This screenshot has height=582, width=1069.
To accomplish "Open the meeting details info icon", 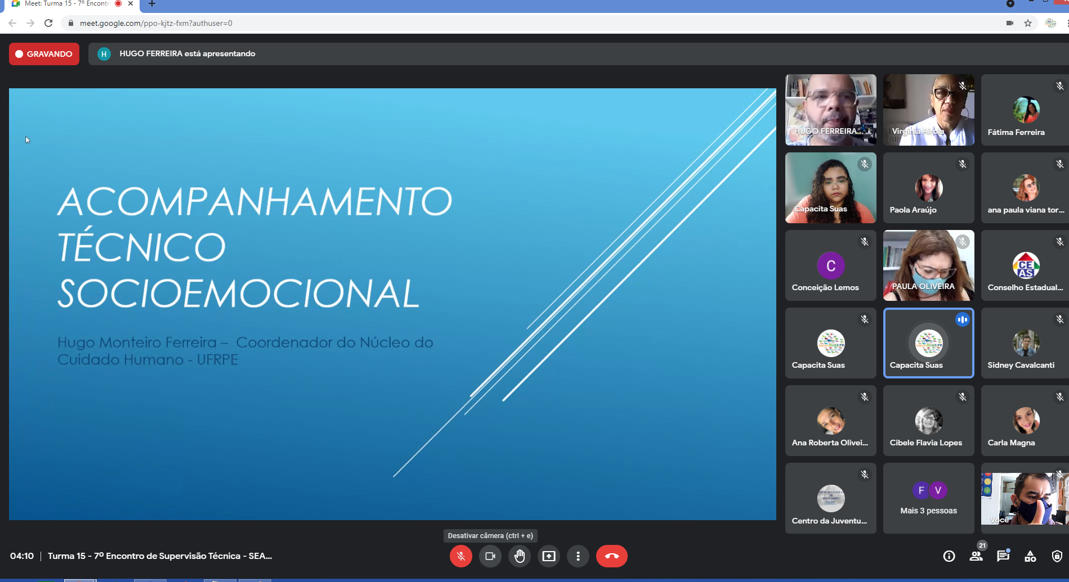I will point(949,556).
